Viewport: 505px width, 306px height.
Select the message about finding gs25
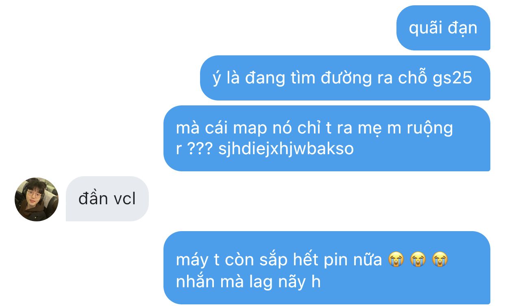(x=345, y=78)
